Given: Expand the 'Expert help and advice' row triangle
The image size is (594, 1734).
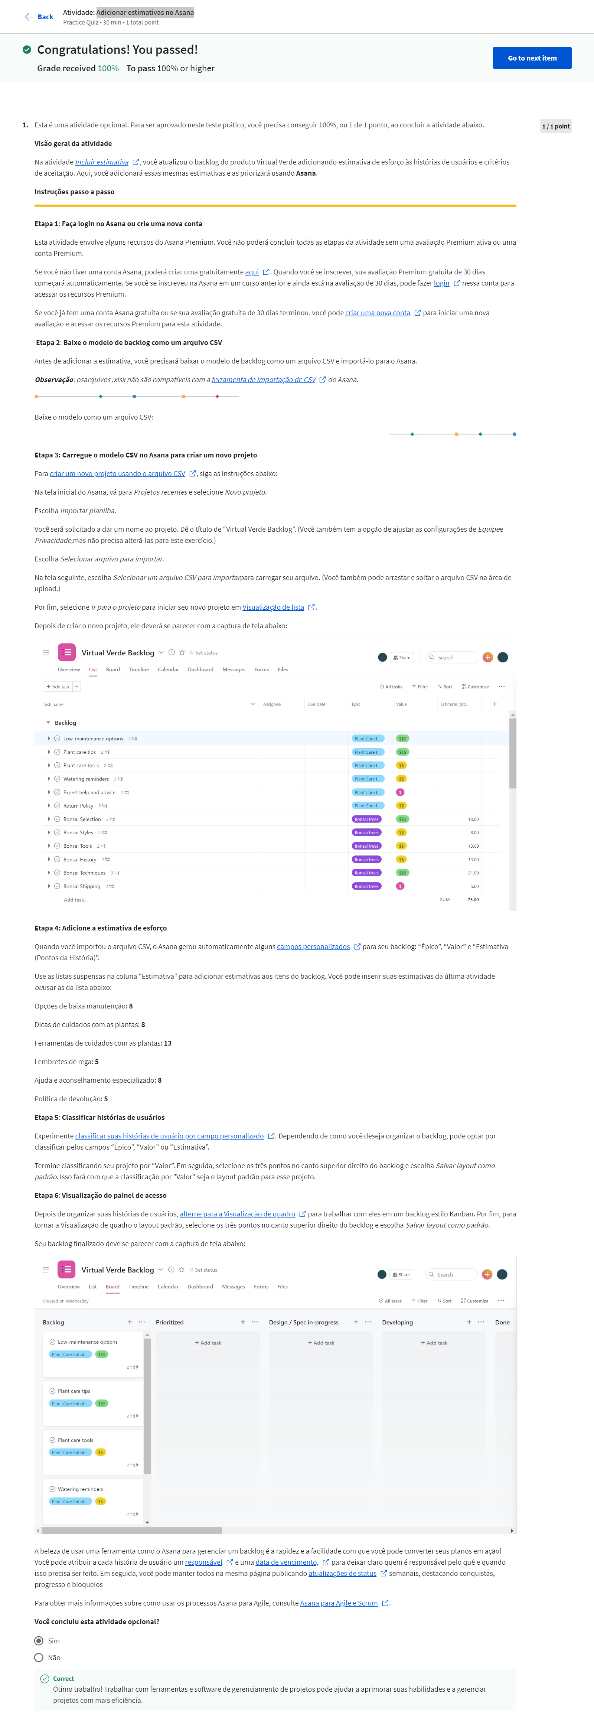Looking at the screenshot, I should pos(49,792).
